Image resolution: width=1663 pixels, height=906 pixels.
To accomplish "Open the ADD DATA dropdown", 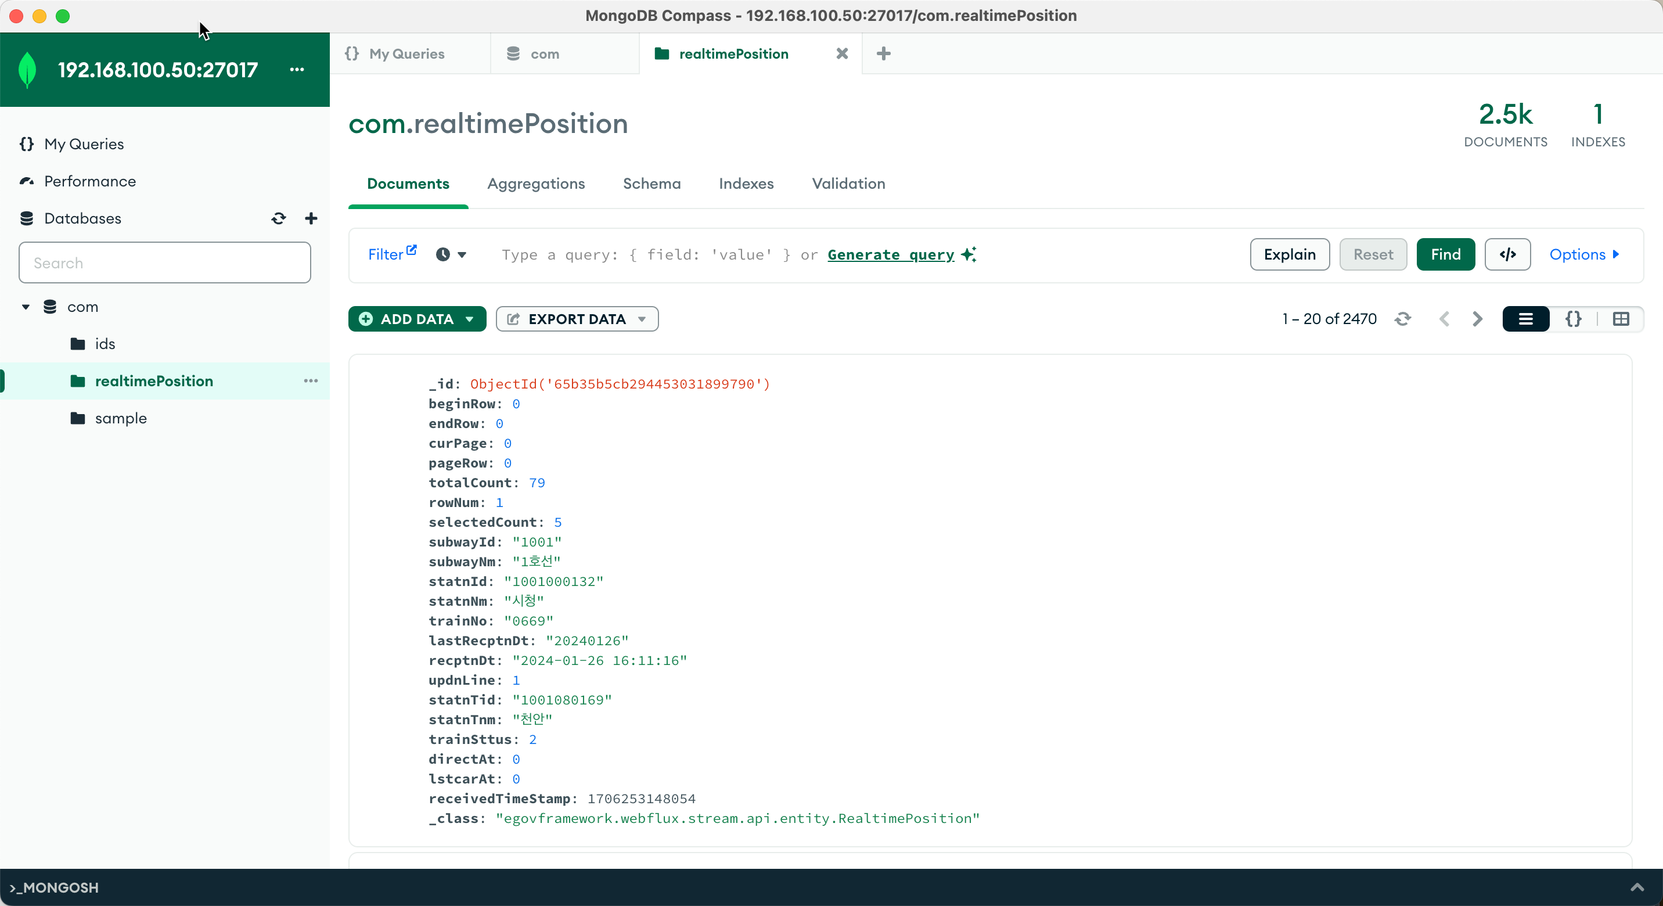I will (x=417, y=319).
